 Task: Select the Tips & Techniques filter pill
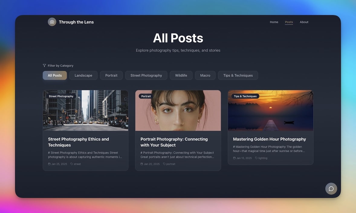coord(238,75)
